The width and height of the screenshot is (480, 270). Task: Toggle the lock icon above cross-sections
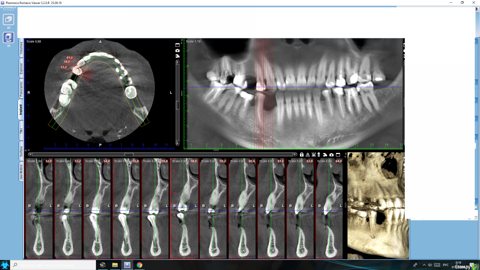point(302,154)
